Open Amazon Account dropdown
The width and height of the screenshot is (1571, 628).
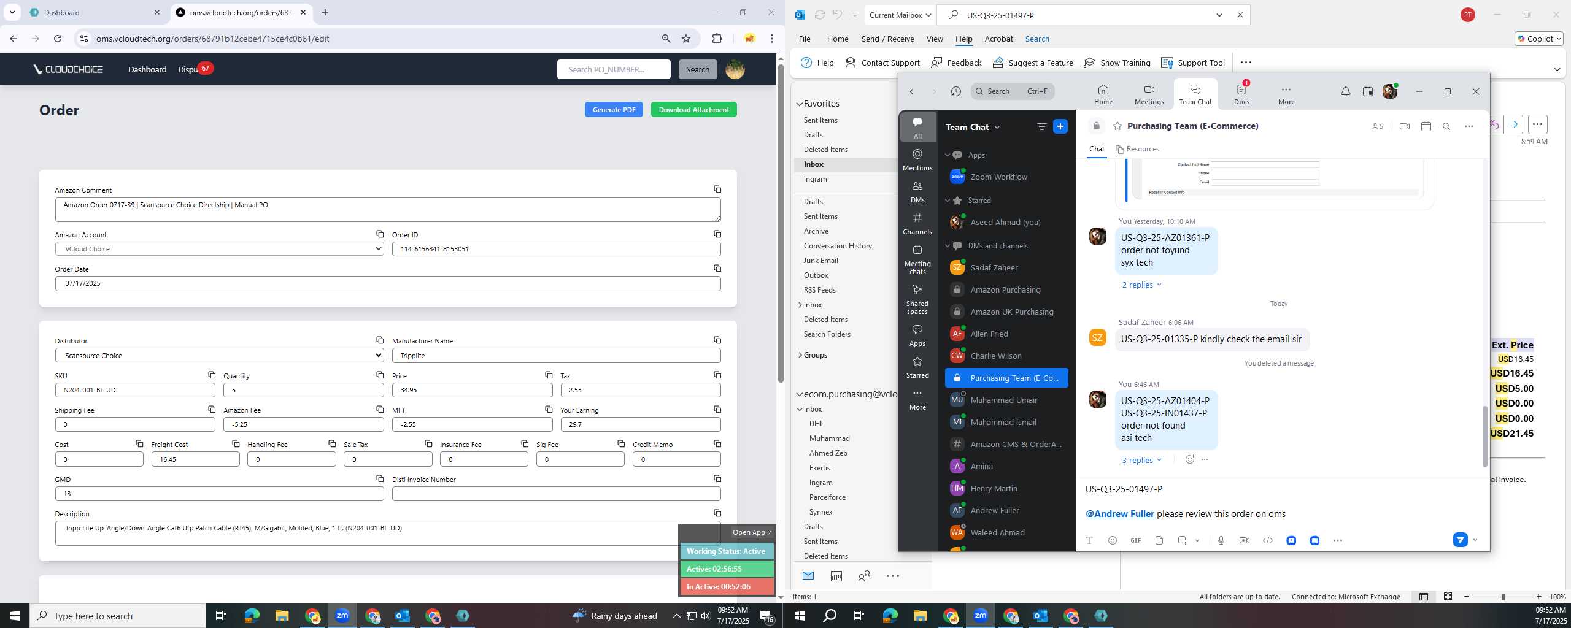tap(220, 249)
